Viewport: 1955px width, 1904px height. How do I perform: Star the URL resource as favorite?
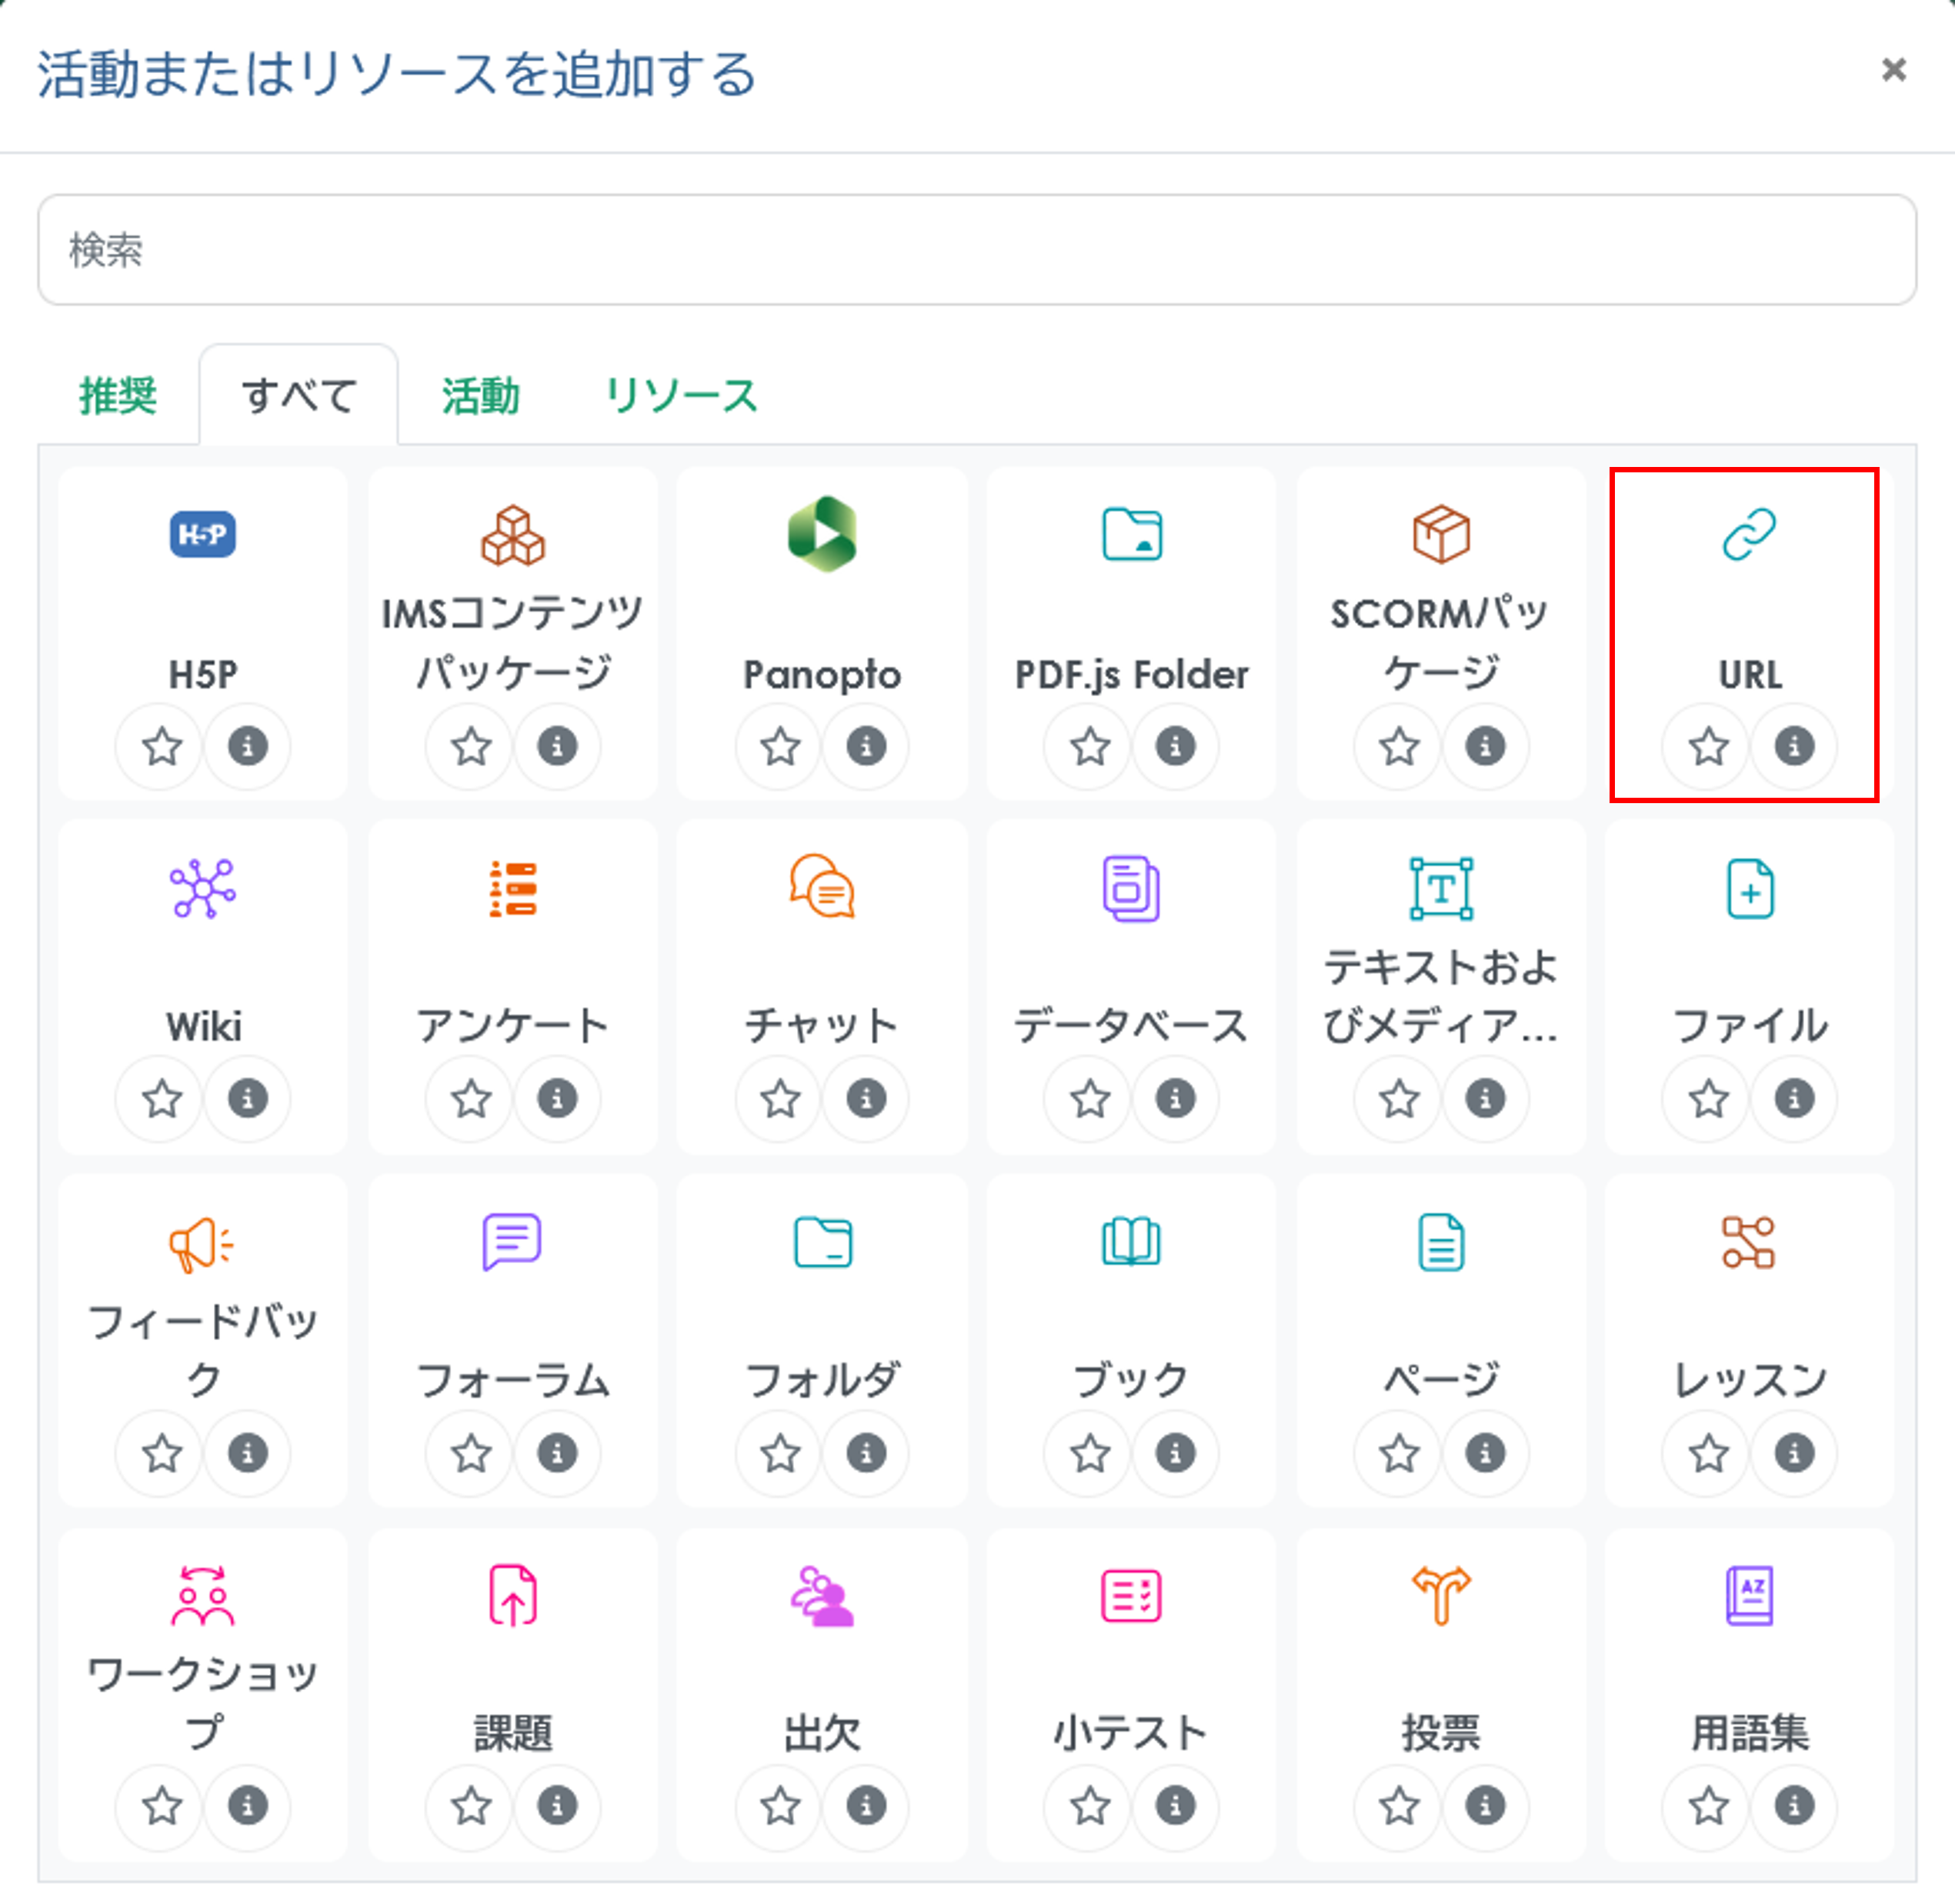tap(1708, 746)
